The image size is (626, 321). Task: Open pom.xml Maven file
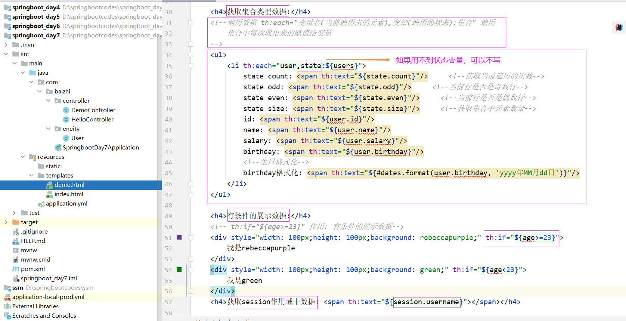pos(33,269)
